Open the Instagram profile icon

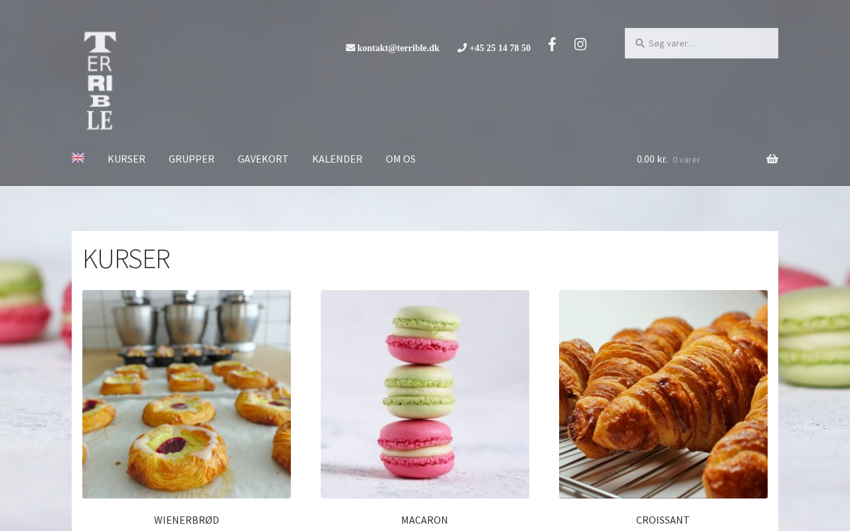[x=580, y=44]
